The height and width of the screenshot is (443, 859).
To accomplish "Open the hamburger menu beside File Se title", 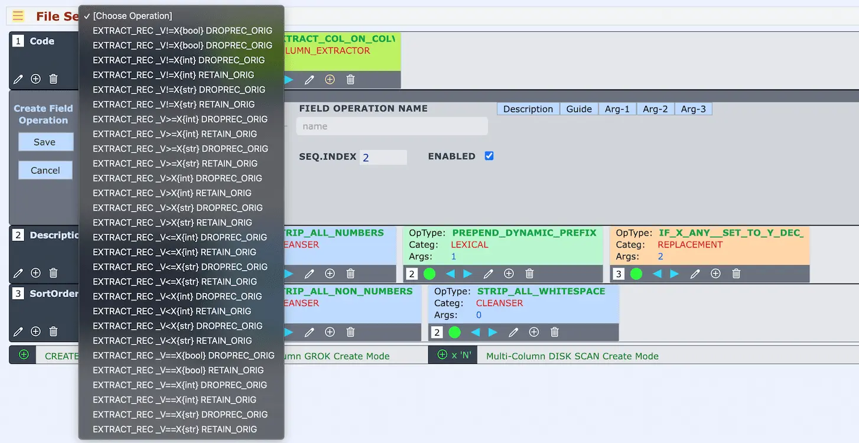I will pos(18,16).
